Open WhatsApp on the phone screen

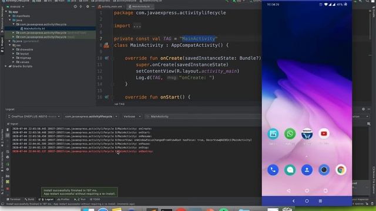290,134
